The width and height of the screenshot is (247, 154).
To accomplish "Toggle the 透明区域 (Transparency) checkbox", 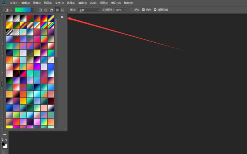I will point(155,10).
